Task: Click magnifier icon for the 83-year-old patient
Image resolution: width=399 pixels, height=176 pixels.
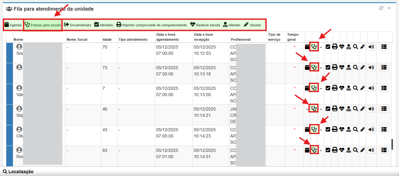Action: (356, 150)
